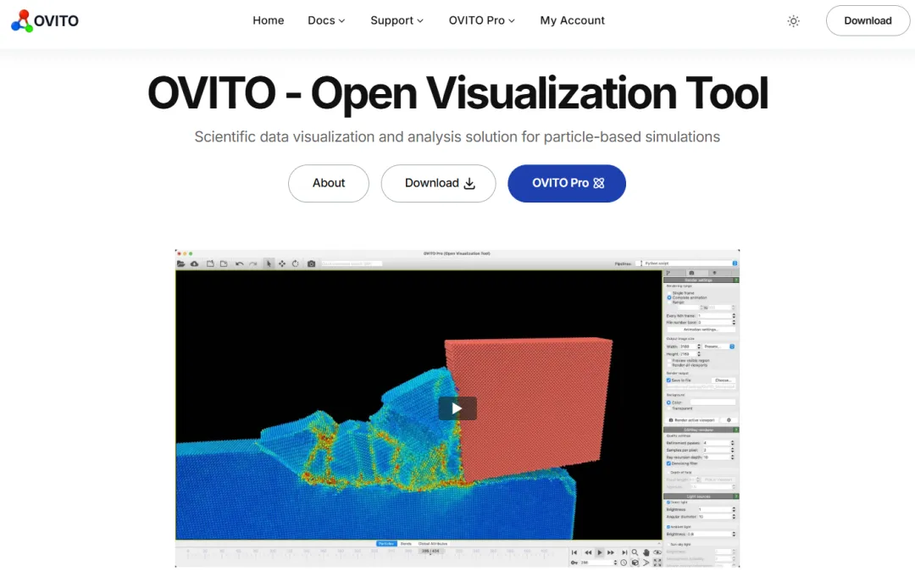The image size is (915, 577).
Task: Toggle the light/dark theme sun icon
Action: 793,21
